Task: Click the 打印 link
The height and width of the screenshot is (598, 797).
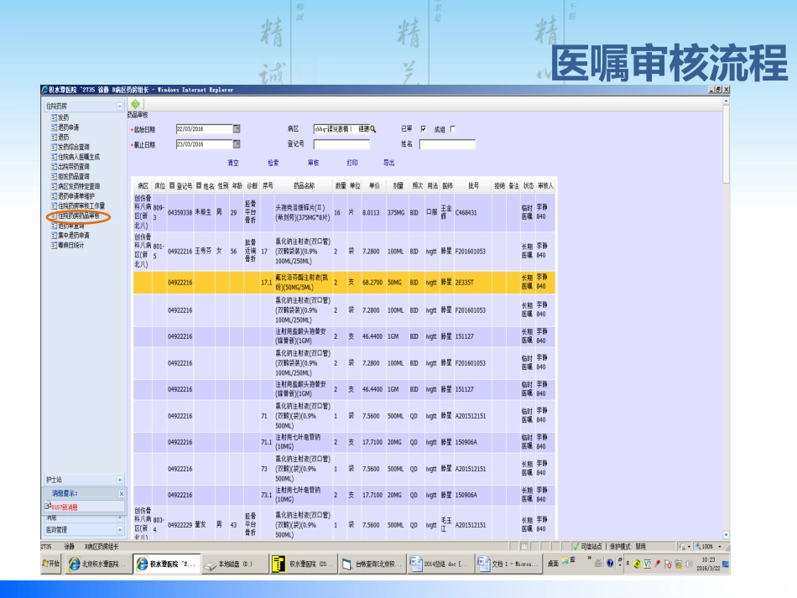Action: coord(352,163)
